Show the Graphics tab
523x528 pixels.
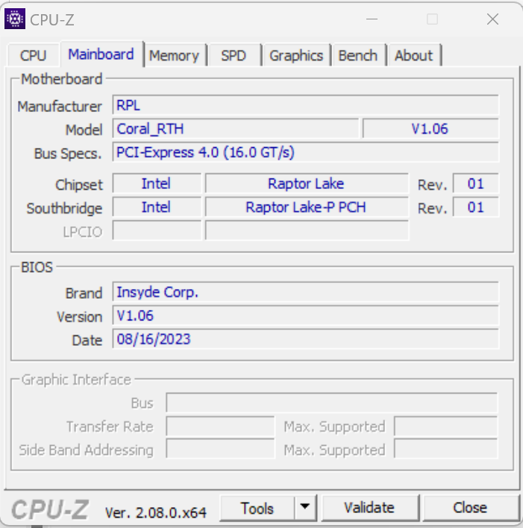[x=296, y=55]
